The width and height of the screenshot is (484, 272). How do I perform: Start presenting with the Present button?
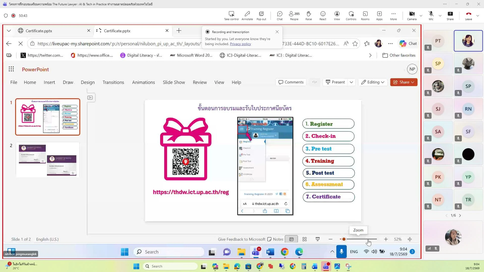[x=335, y=82]
